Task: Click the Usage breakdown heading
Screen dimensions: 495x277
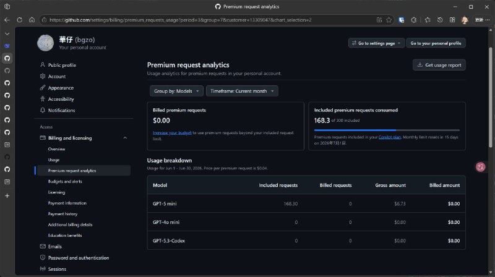Action: 169,161
